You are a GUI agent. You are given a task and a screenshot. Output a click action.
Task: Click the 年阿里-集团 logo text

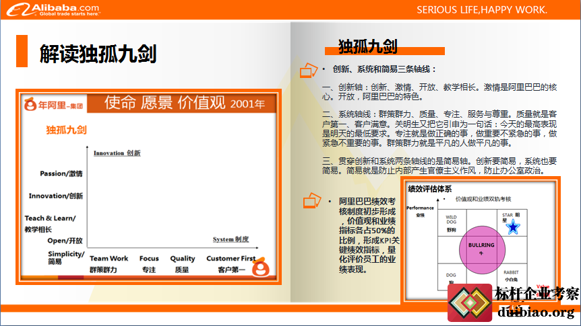pos(61,106)
